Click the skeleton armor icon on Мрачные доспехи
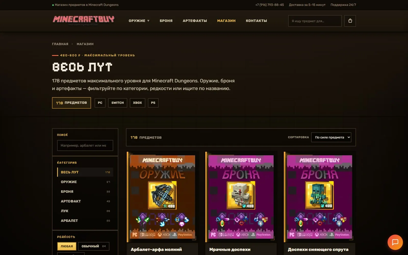This screenshot has height=255, width=408. (241, 195)
